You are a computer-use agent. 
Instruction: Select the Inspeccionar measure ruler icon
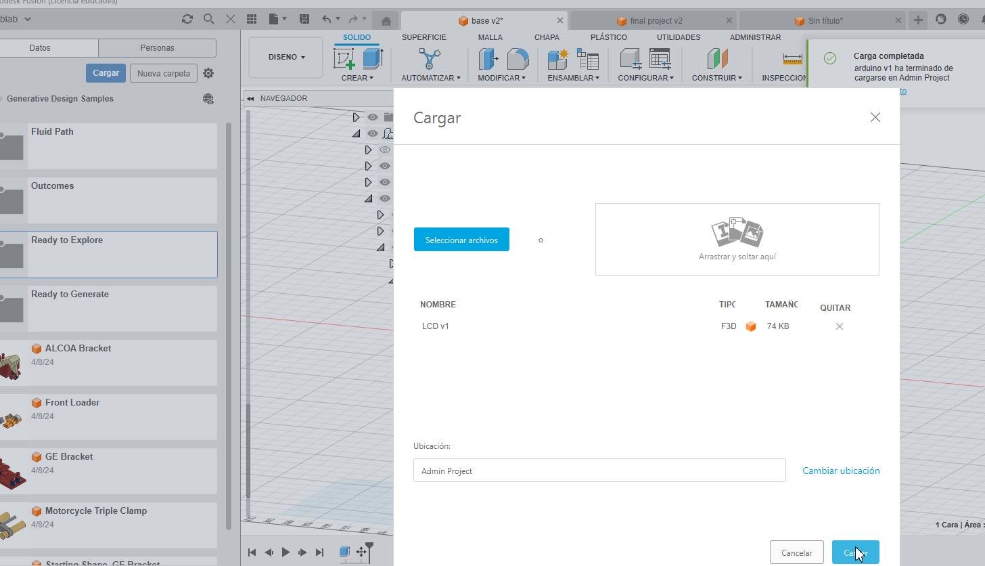pos(792,59)
